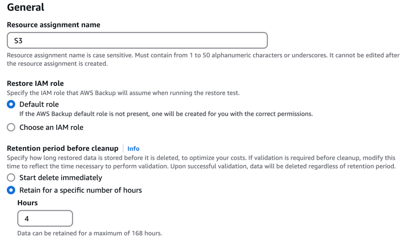
Task: Click the Choose an IAM role label
Action: point(51,127)
